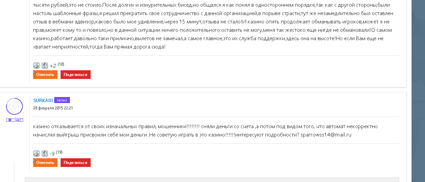Click the blue sidebar area on right
The height and width of the screenshot is (182, 425).
click(418, 90)
